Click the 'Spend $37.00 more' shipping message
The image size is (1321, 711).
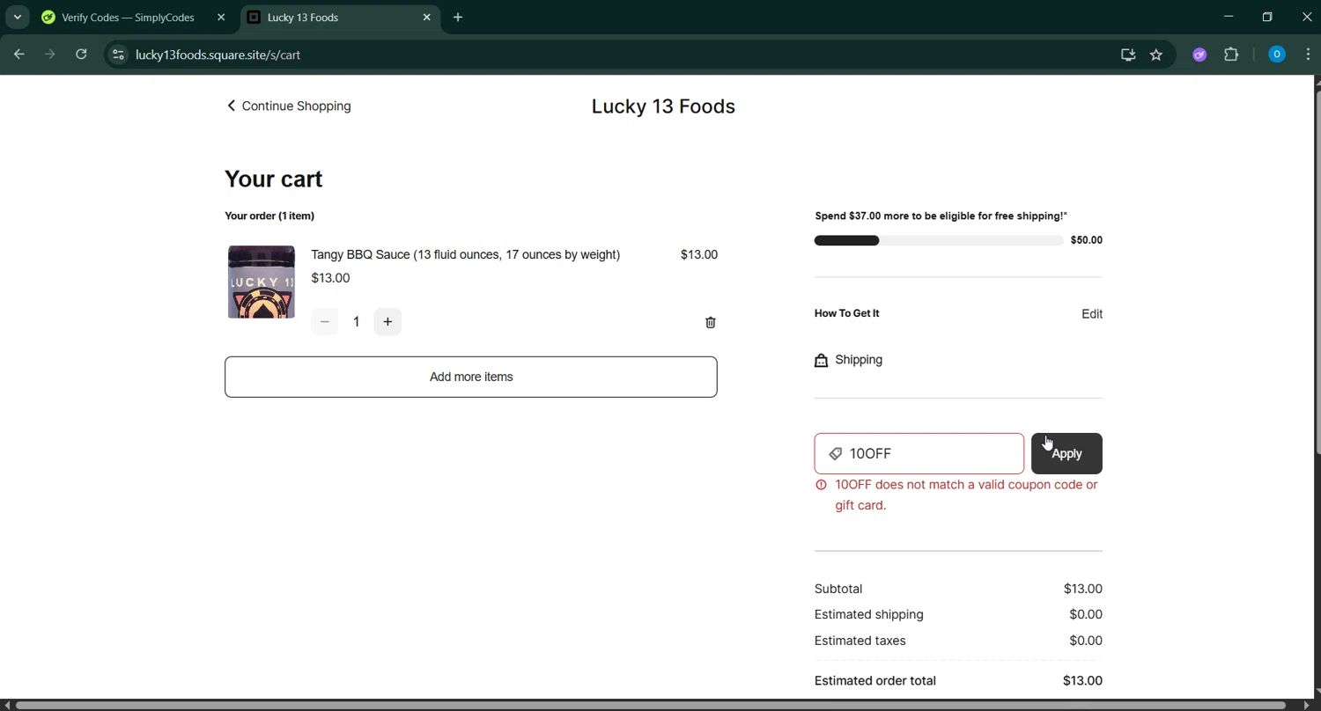click(x=941, y=216)
